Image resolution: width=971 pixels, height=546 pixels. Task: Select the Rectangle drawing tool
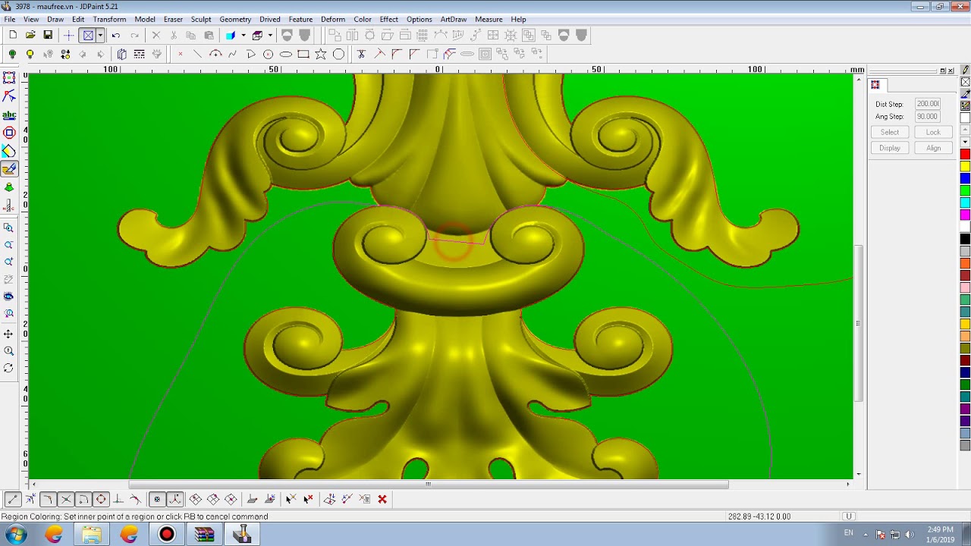(303, 54)
